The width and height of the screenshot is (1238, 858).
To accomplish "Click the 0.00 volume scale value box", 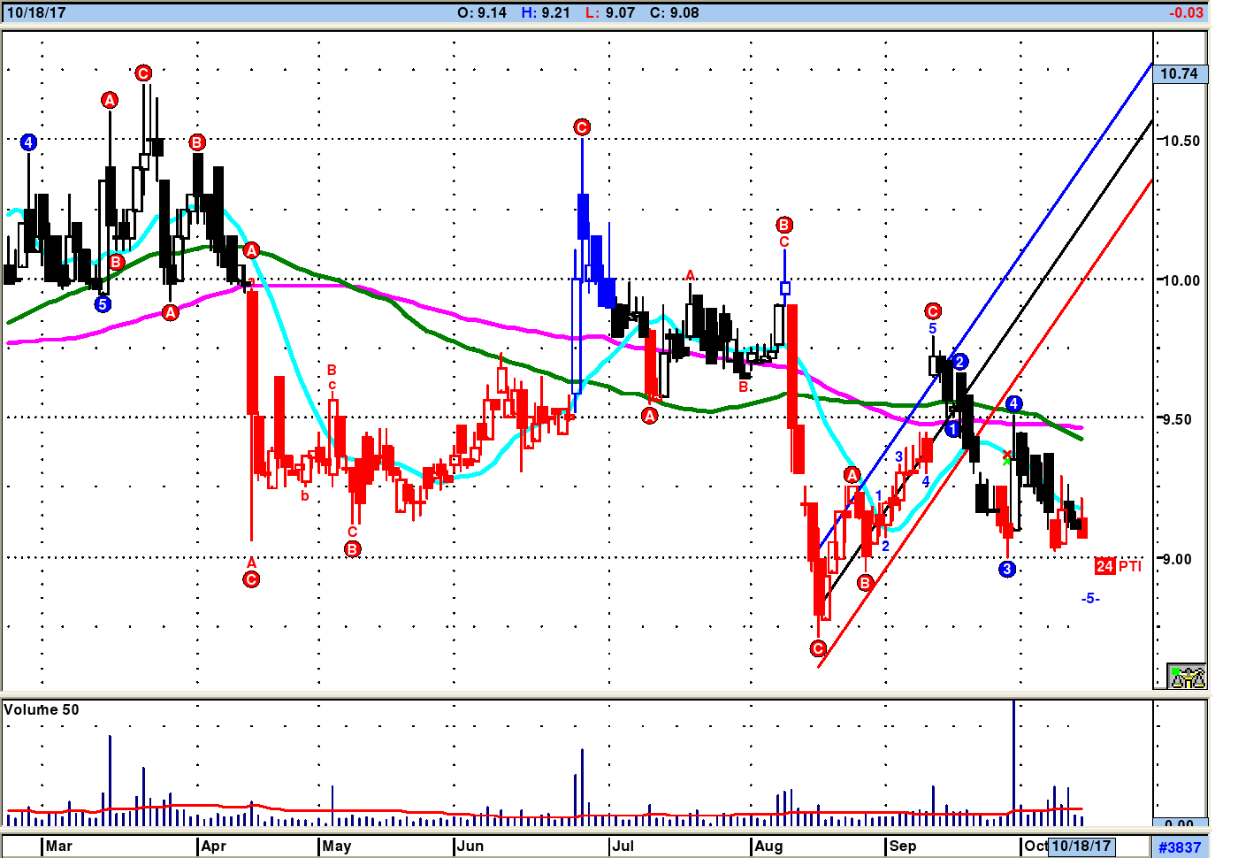I will coord(1180,823).
